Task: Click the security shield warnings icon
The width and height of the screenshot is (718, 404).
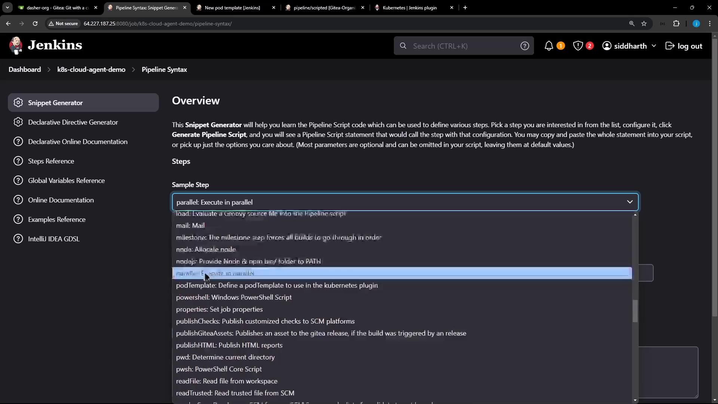Action: coord(578,46)
